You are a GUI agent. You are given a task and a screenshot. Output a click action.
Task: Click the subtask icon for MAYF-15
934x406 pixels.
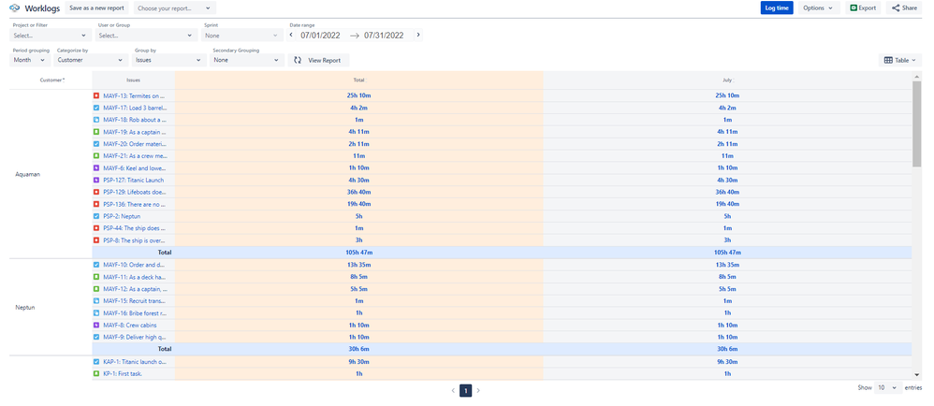tap(96, 300)
